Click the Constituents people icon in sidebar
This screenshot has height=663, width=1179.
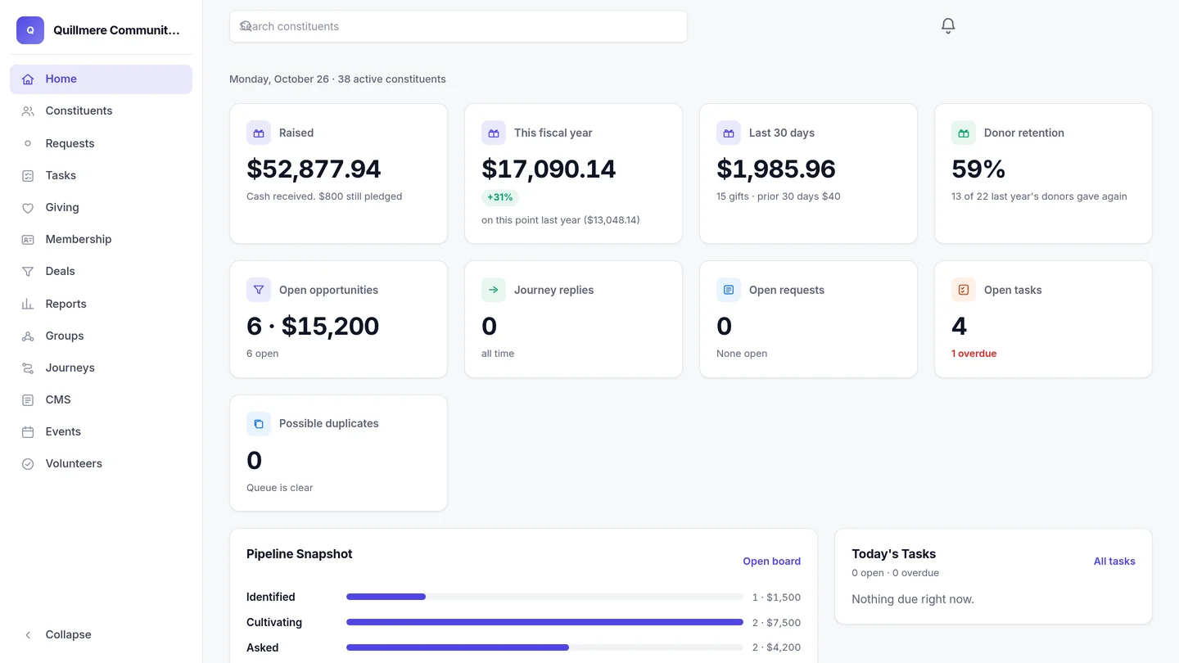point(28,111)
